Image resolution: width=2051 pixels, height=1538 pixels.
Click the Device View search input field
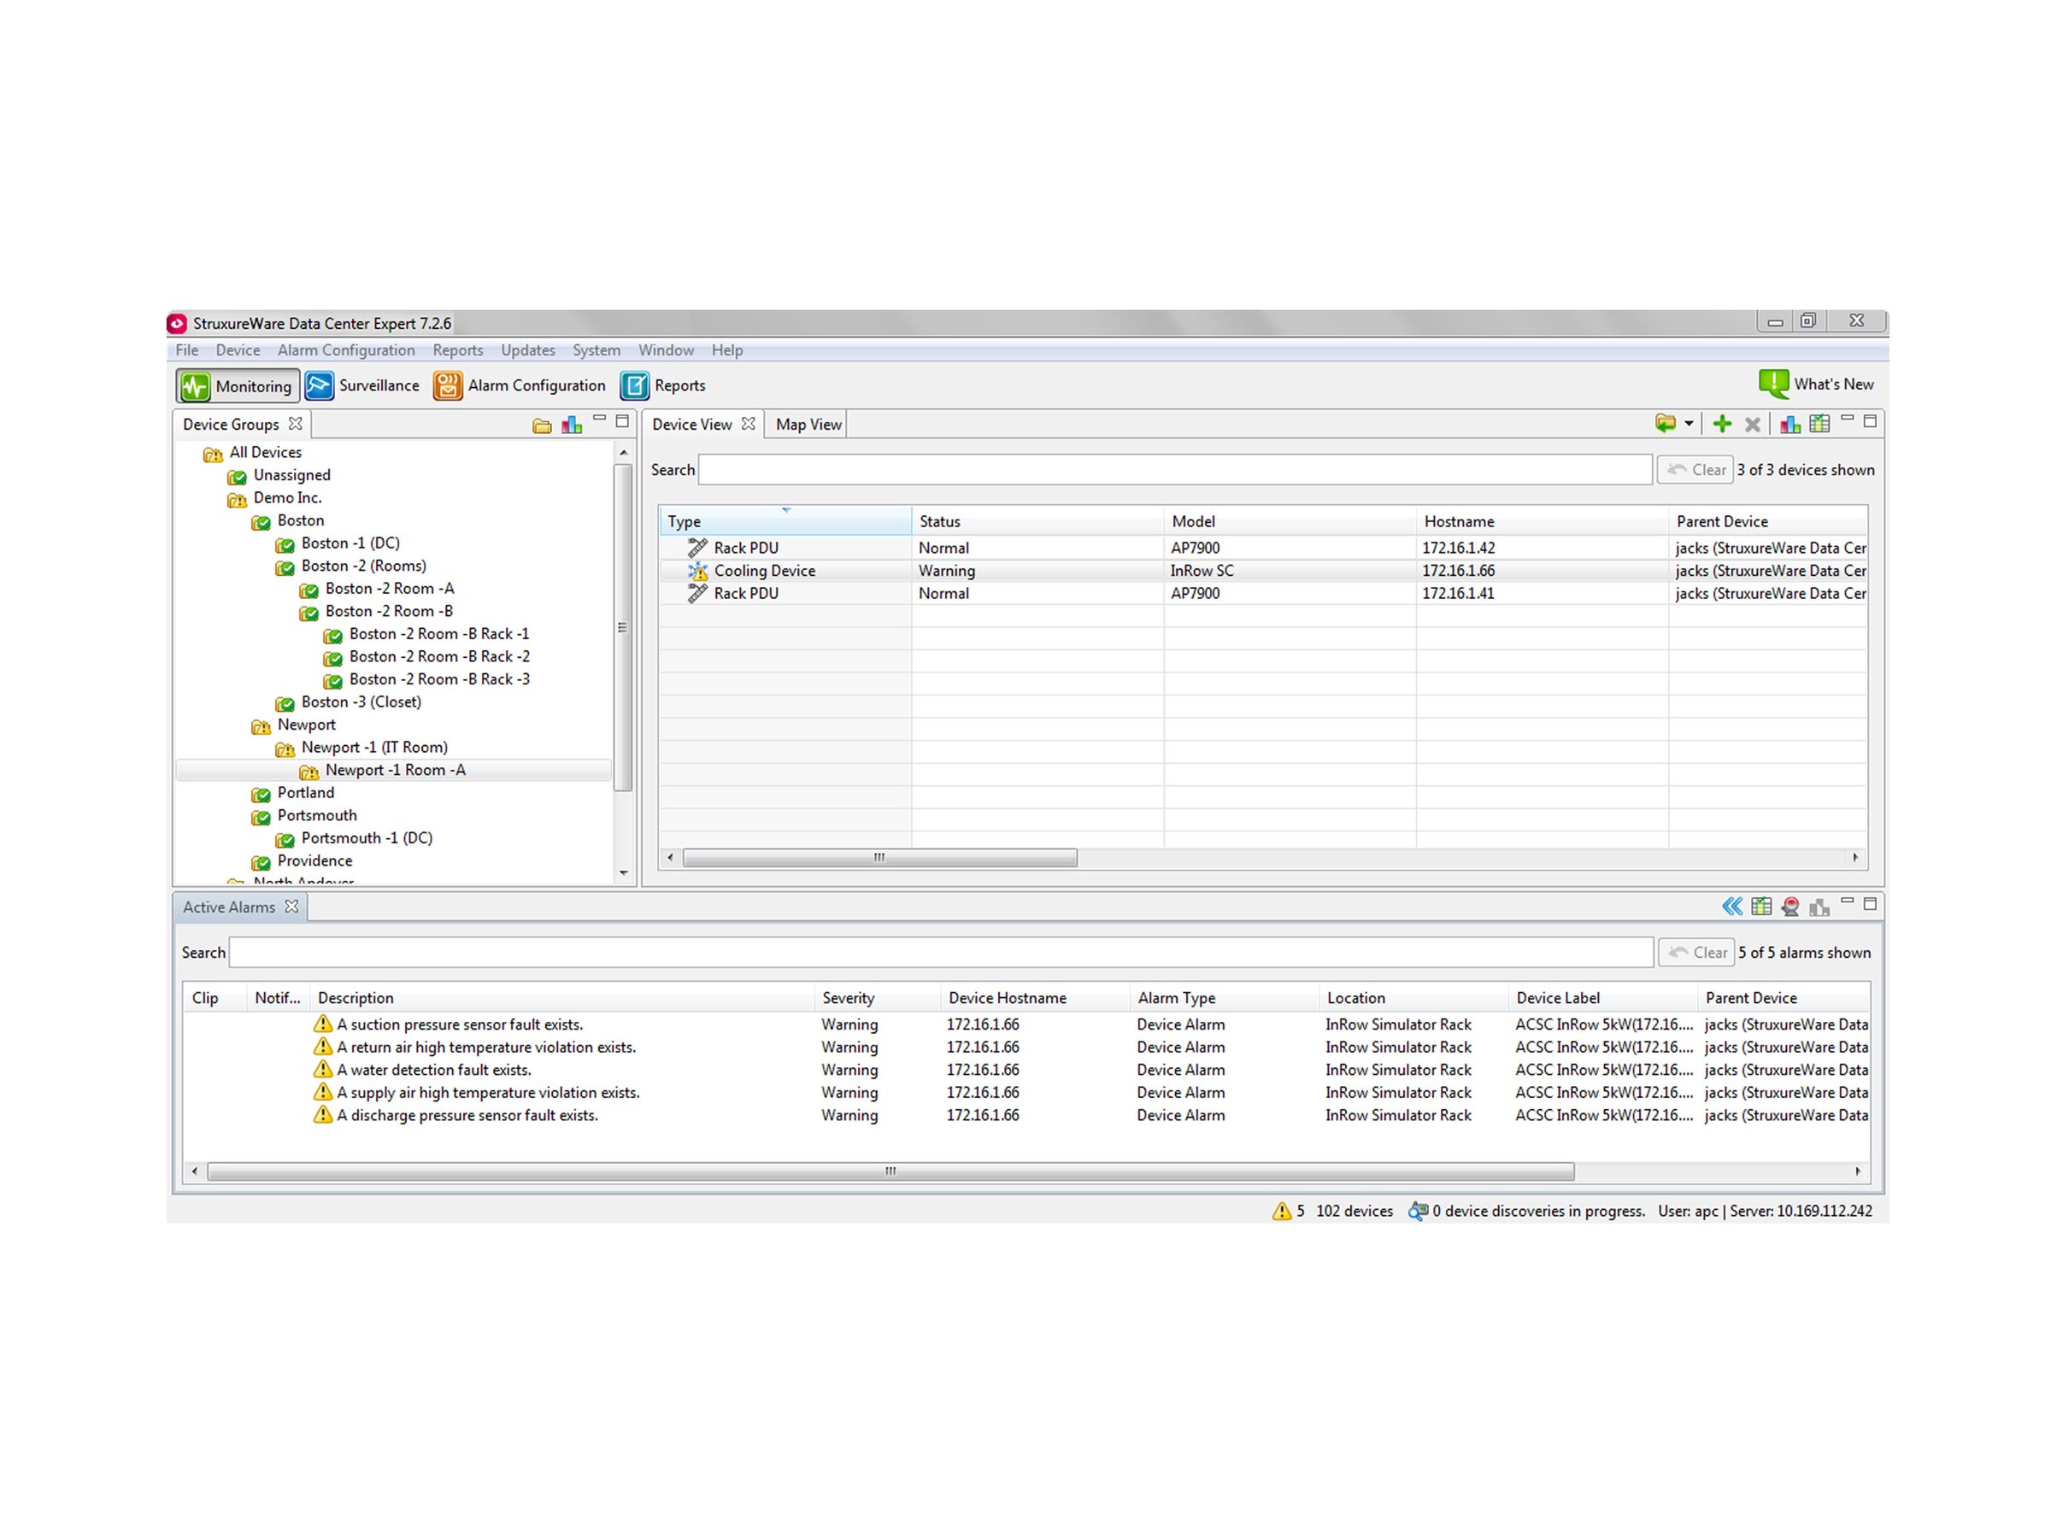point(1174,470)
